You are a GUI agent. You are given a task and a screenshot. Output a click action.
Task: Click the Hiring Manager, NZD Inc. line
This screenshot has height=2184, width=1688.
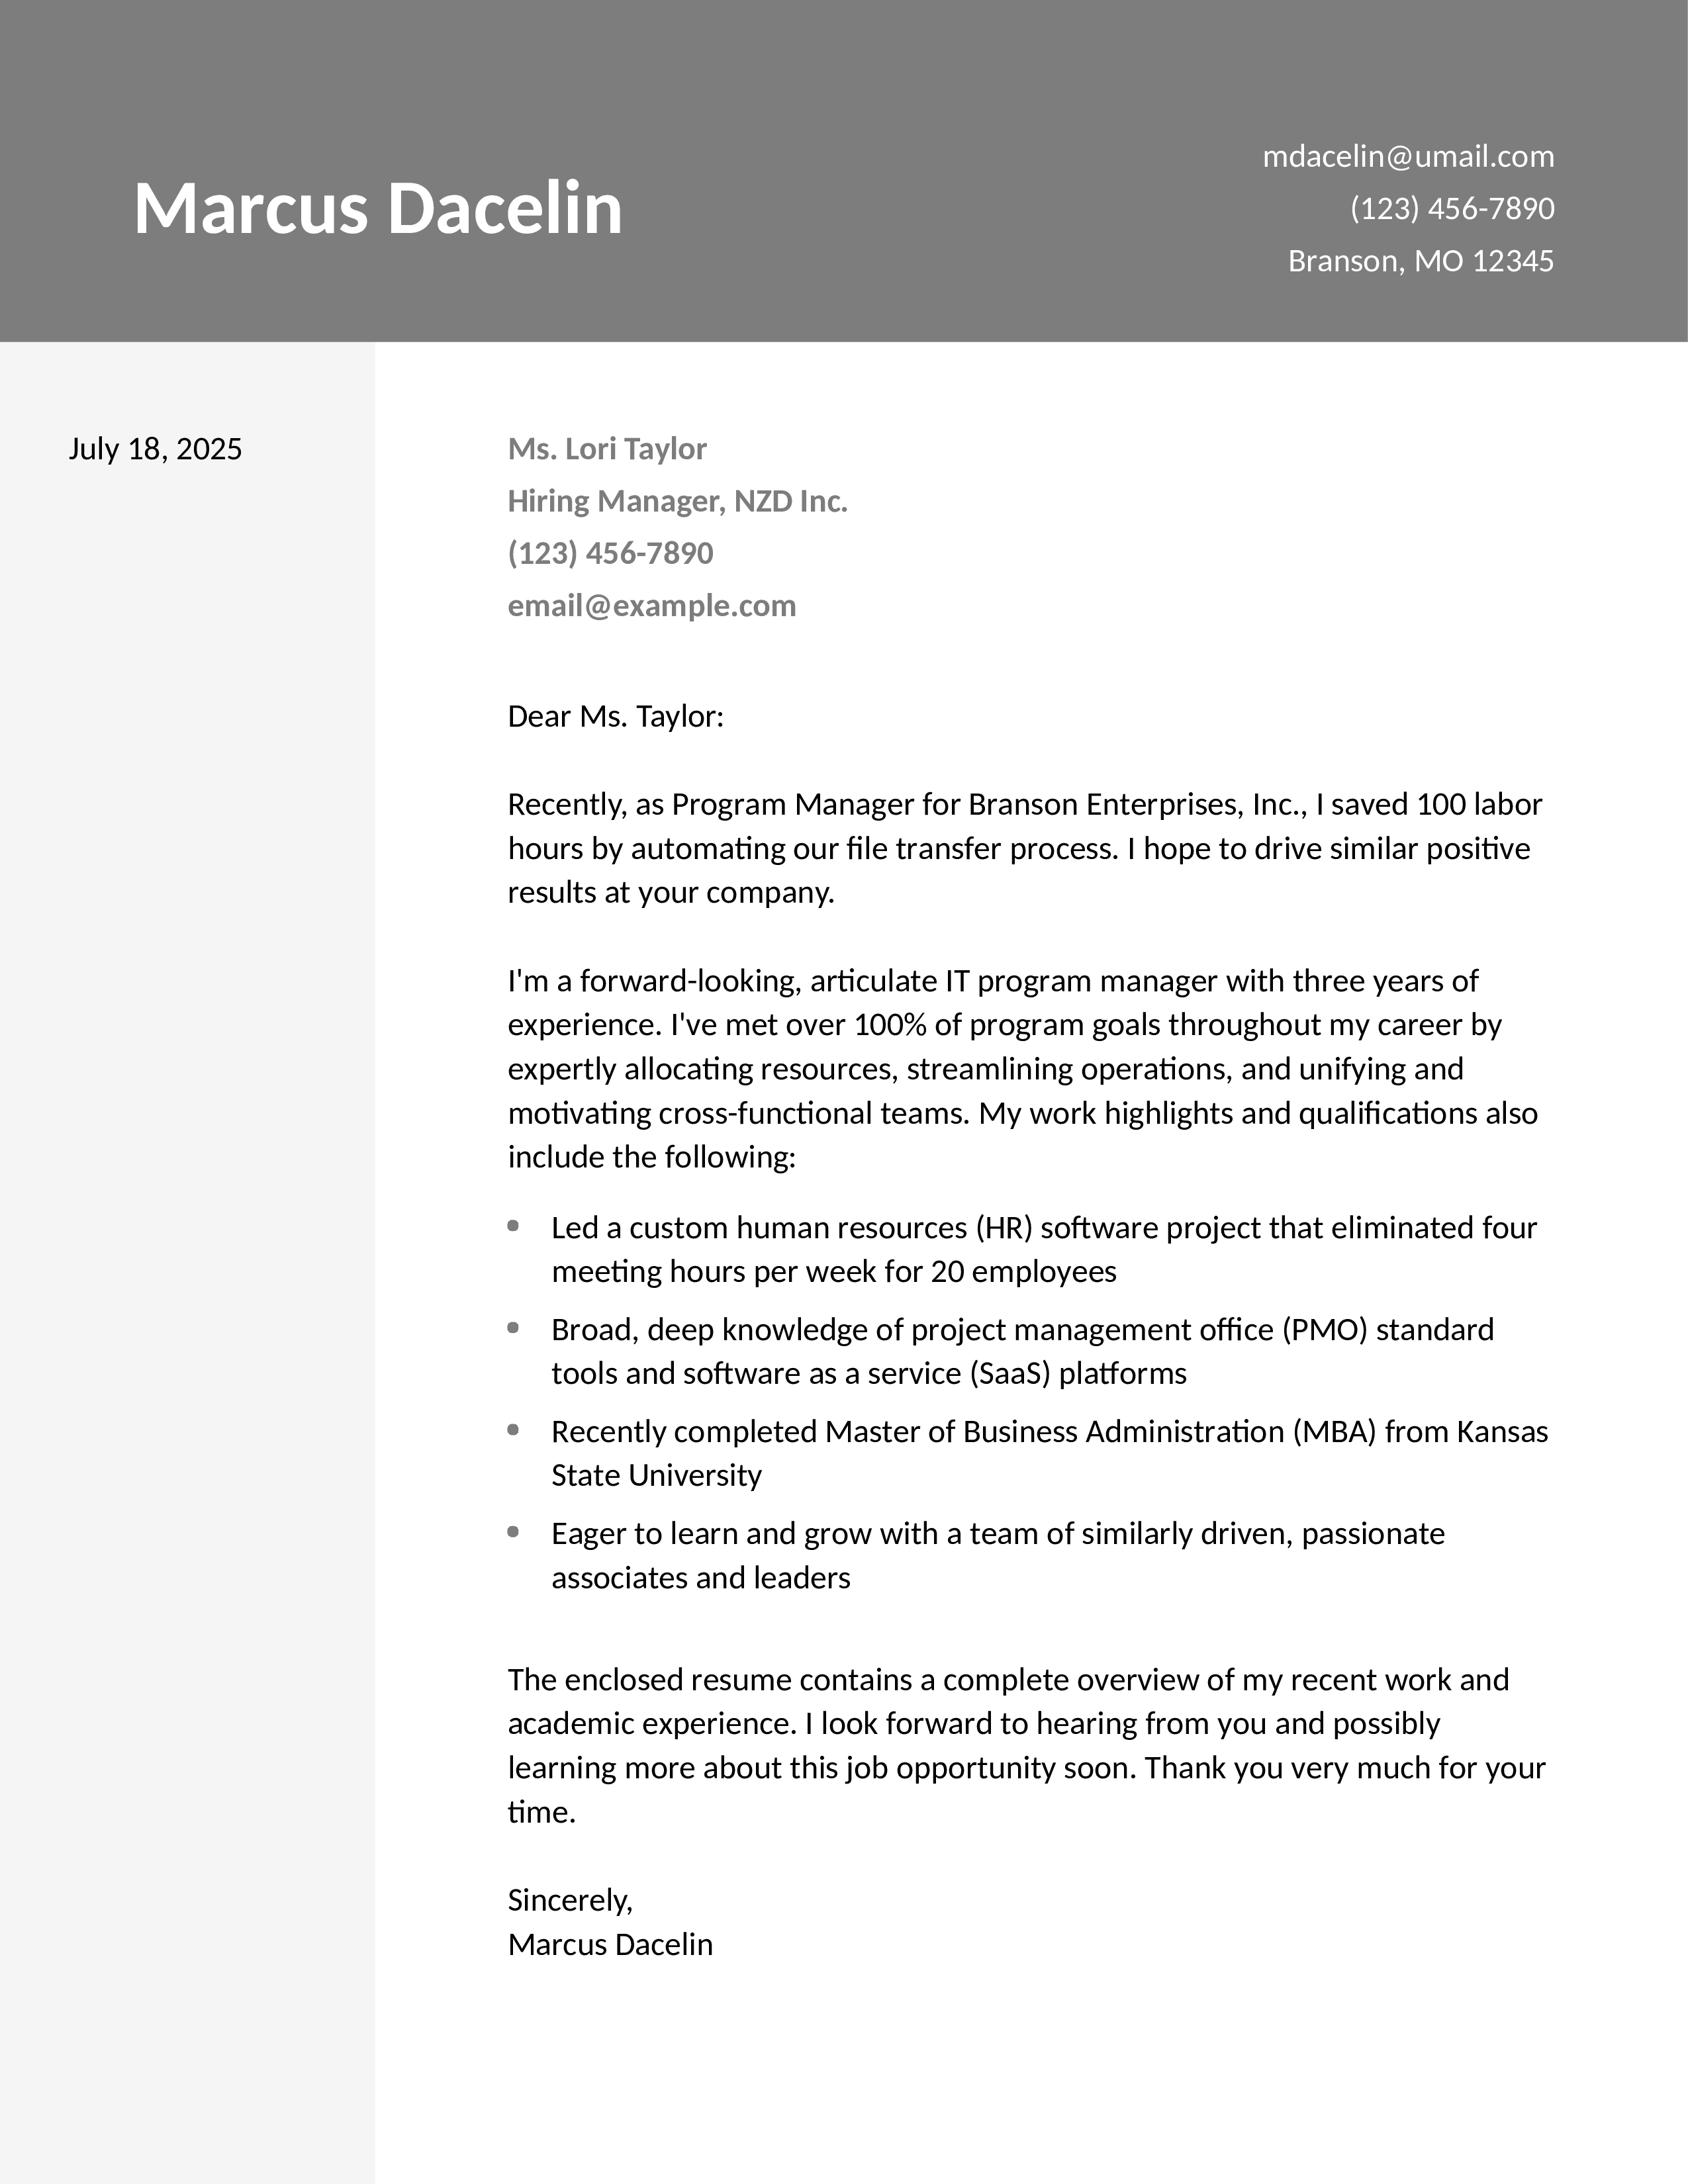(x=678, y=501)
